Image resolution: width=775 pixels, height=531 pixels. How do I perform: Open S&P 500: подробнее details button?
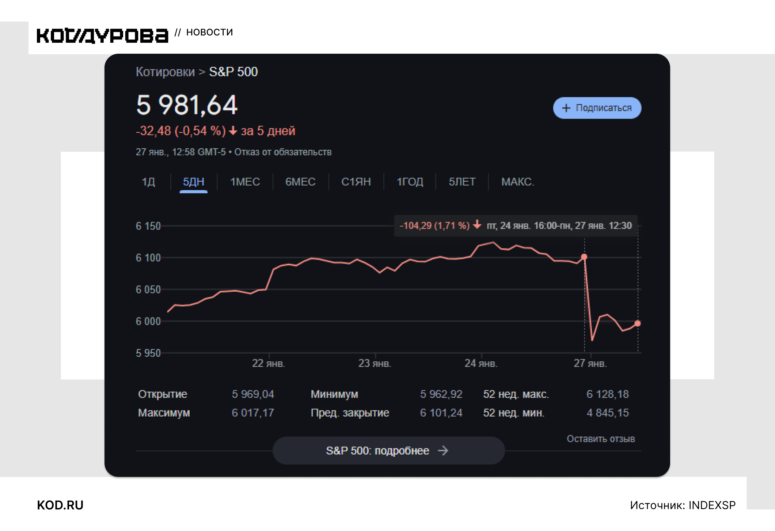[389, 451]
